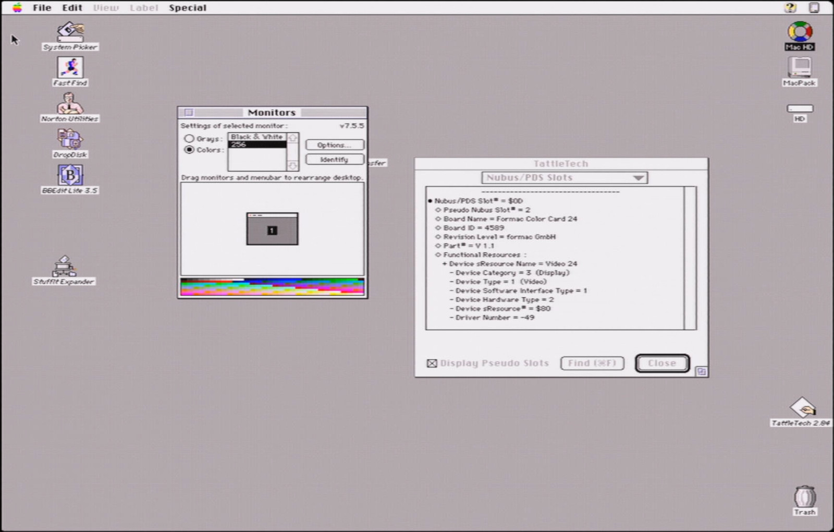Viewport: 834px width, 532px height.
Task: Click the color palette strip in Monitors
Action: [x=272, y=286]
